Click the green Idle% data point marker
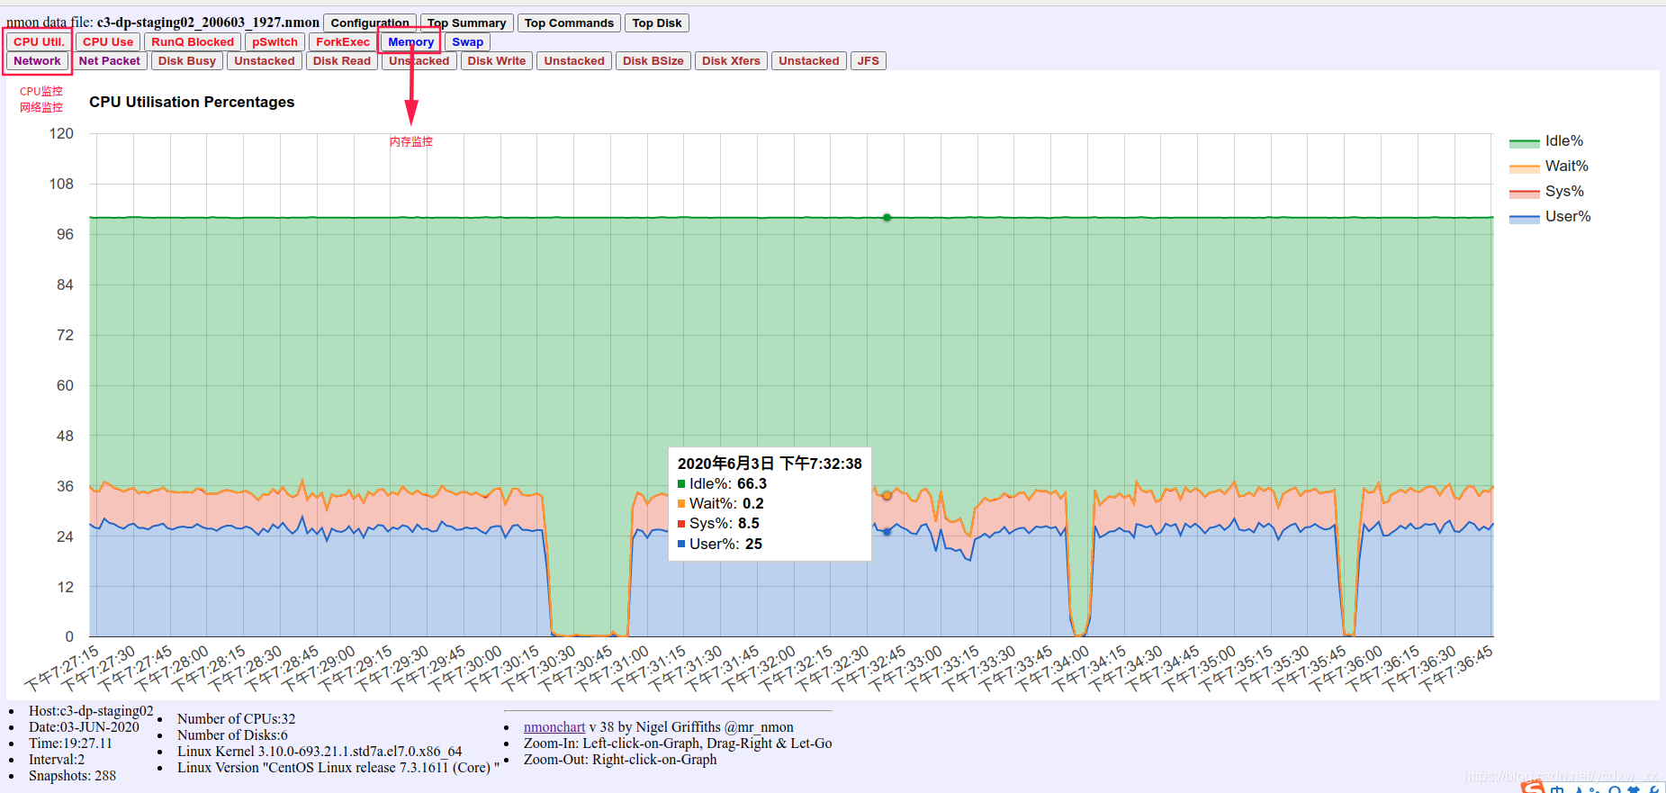 click(x=887, y=218)
